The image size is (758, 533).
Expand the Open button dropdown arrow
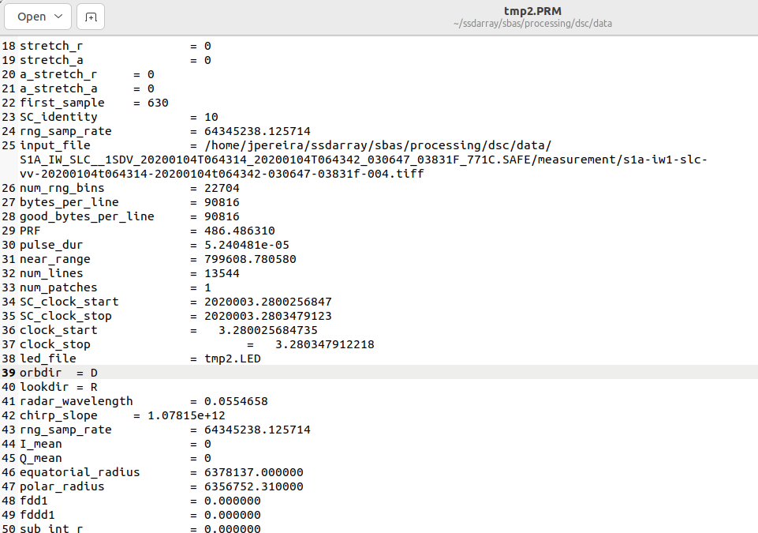pos(57,16)
